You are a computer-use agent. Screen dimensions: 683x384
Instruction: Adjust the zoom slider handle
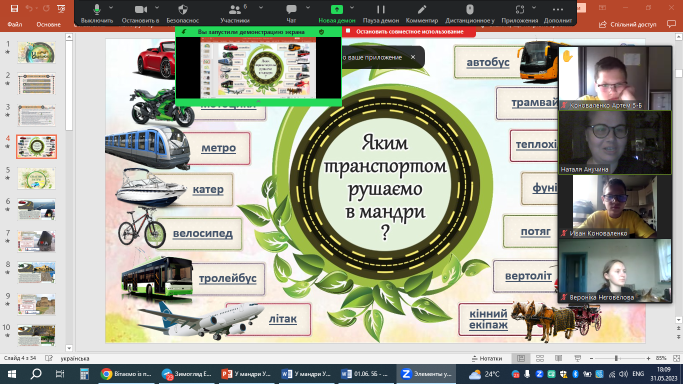click(616, 358)
